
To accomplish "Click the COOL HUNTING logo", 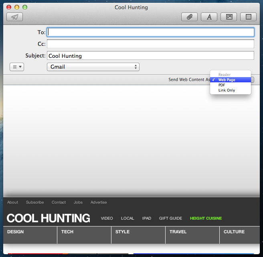I will [48, 218].
